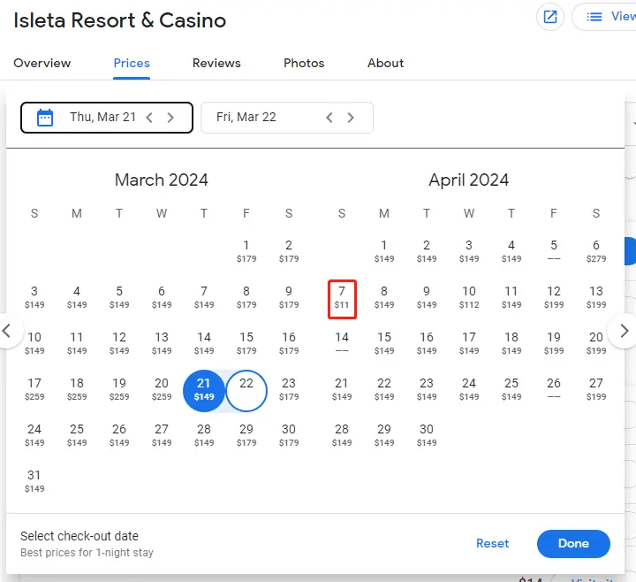
Task: Pick April 27 priced $199
Action: [x=596, y=388]
